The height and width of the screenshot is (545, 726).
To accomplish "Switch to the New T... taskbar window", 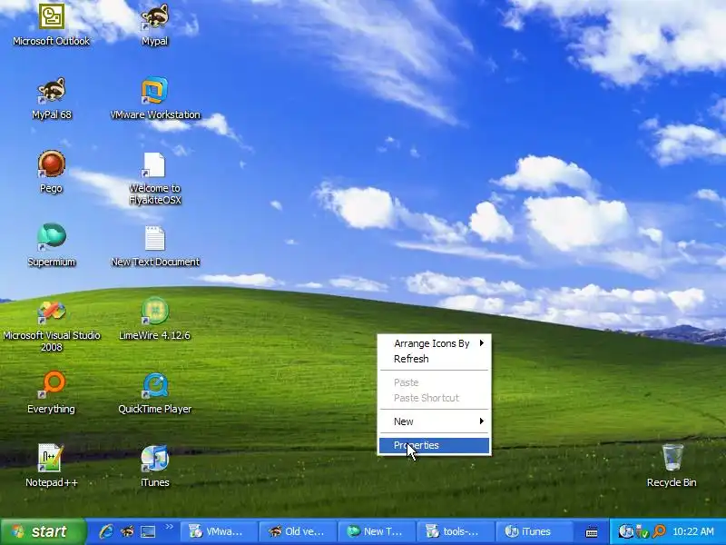I will click(377, 531).
